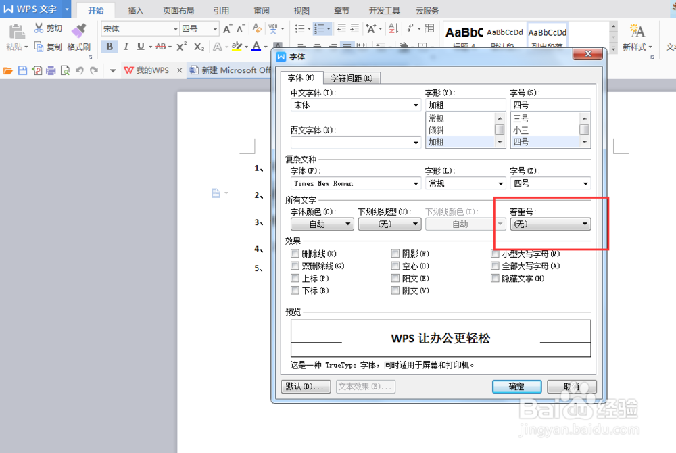676x453 pixels.
Task: Click the sort A-Z icon
Action: tap(393, 29)
